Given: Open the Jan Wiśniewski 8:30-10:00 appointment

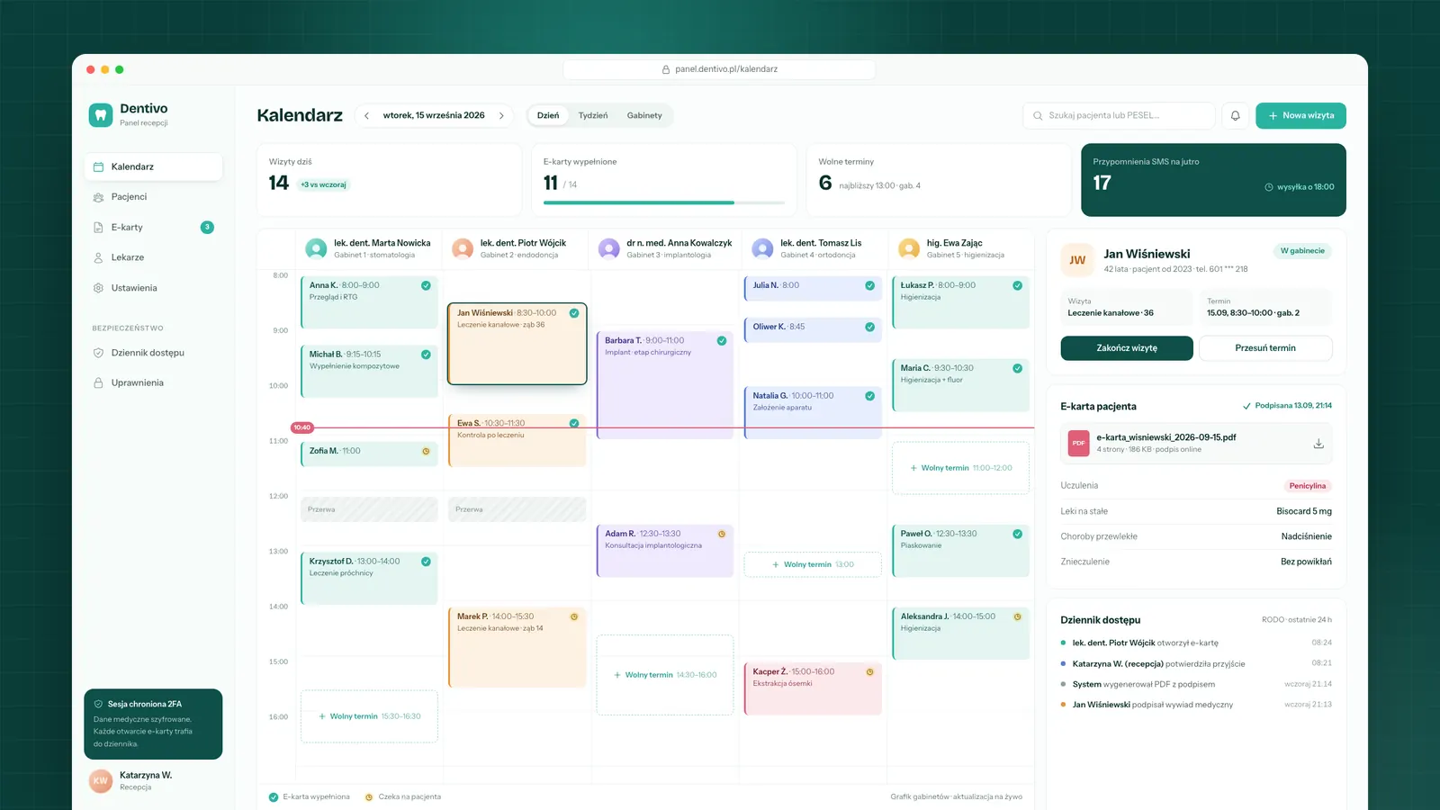Looking at the screenshot, I should (x=517, y=344).
